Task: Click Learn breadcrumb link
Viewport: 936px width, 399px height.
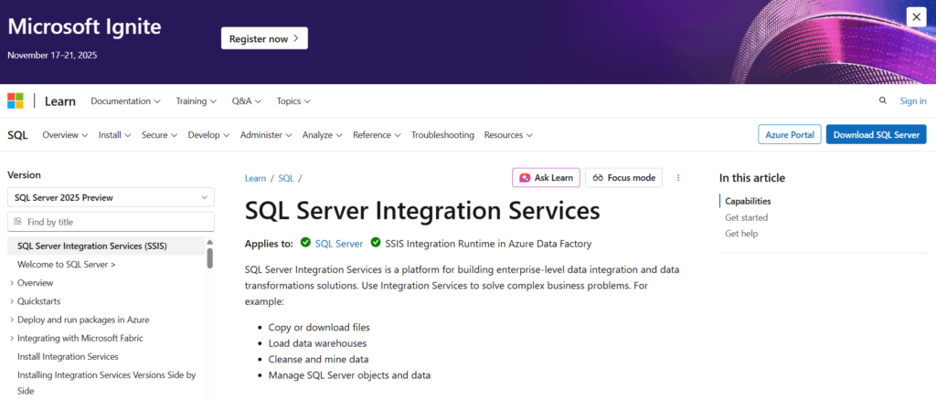Action: click(256, 178)
